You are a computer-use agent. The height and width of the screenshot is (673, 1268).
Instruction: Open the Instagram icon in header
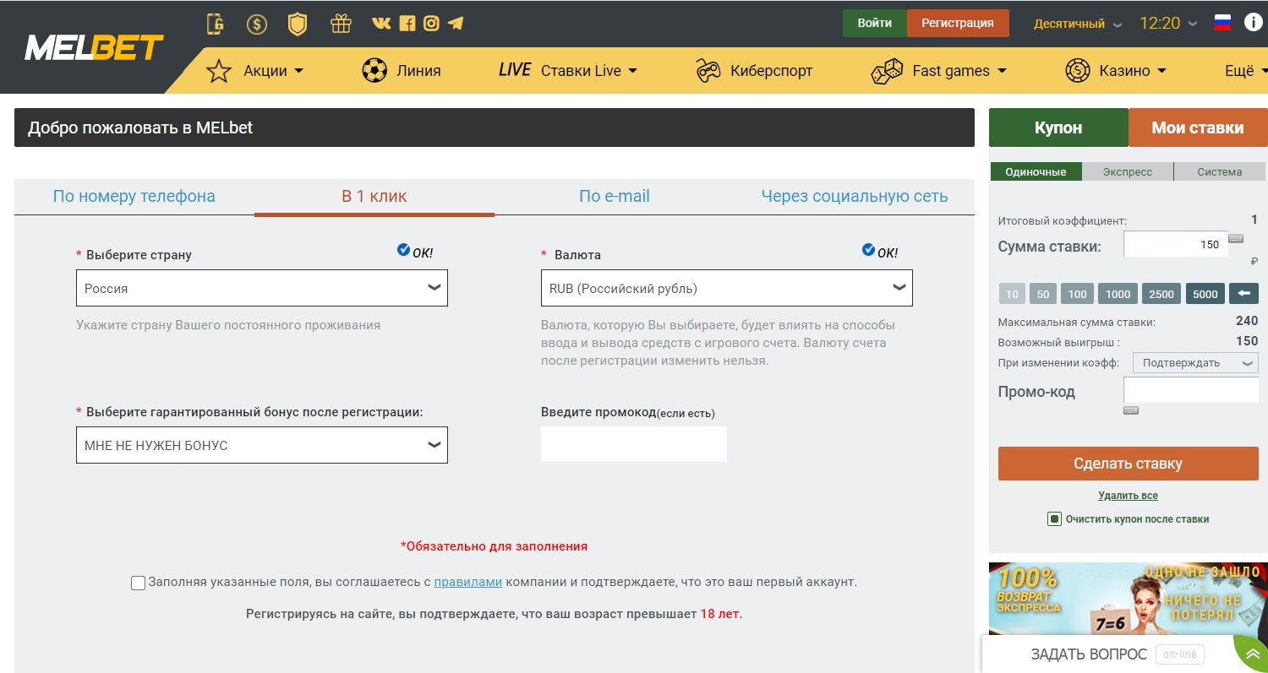[431, 24]
